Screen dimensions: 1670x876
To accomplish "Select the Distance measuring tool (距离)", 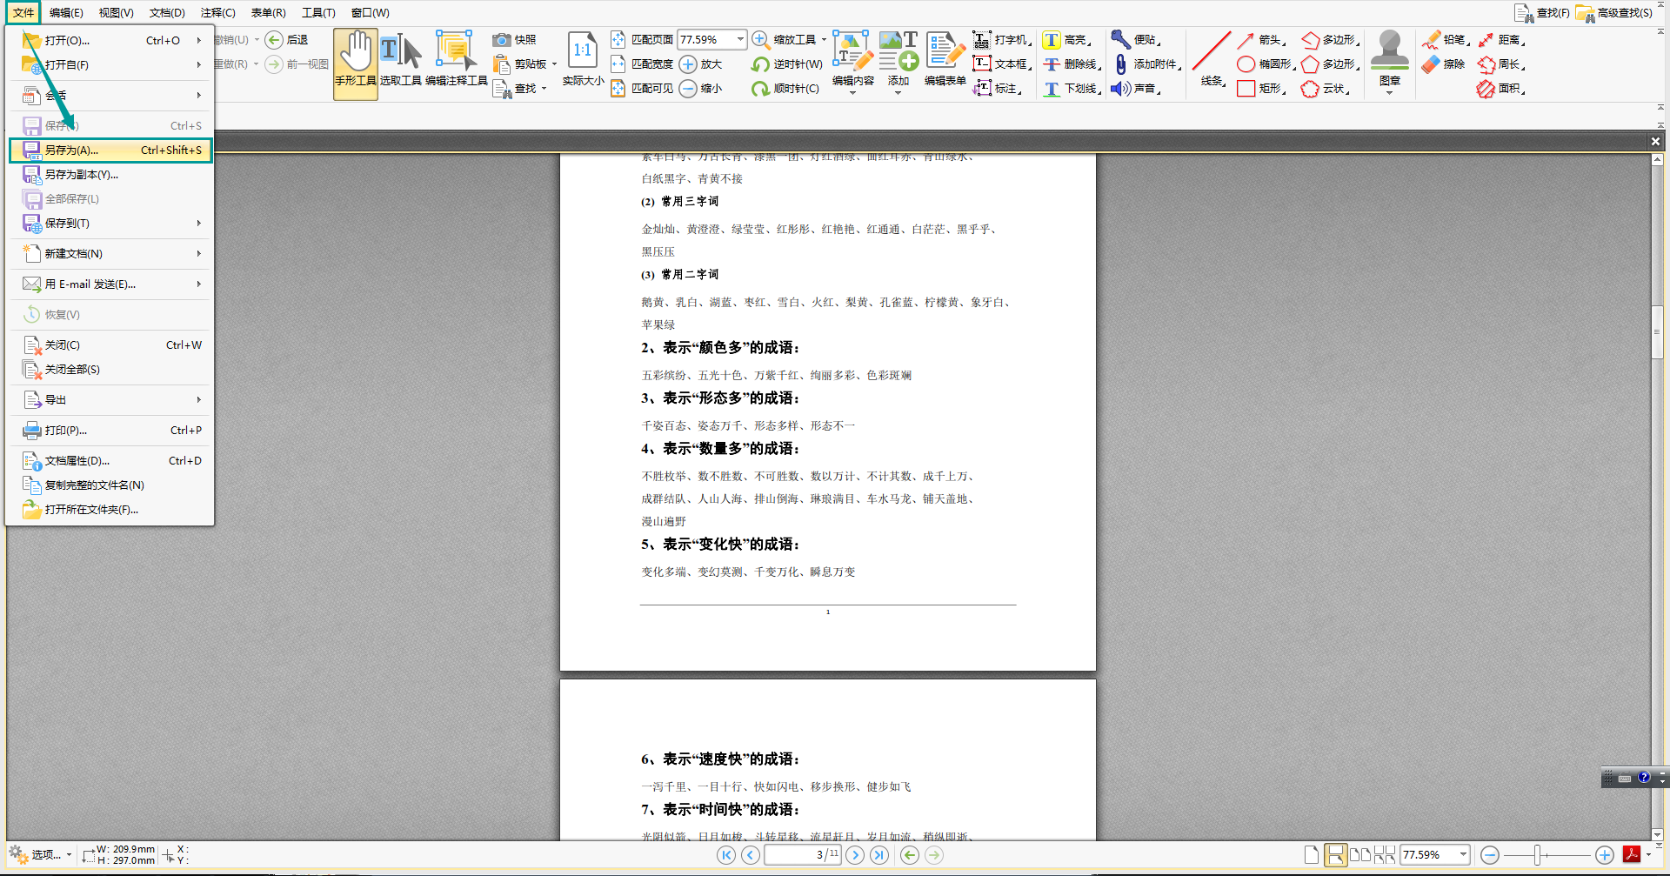I will tap(1501, 40).
